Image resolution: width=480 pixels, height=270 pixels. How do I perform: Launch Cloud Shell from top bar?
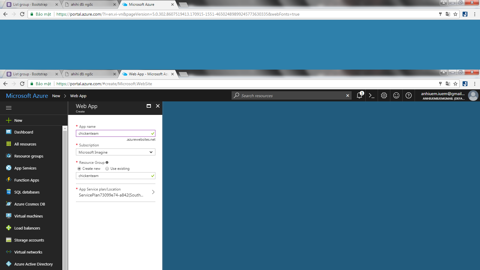coord(372,96)
